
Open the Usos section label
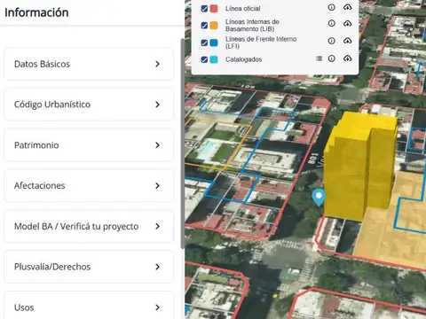coord(24,307)
